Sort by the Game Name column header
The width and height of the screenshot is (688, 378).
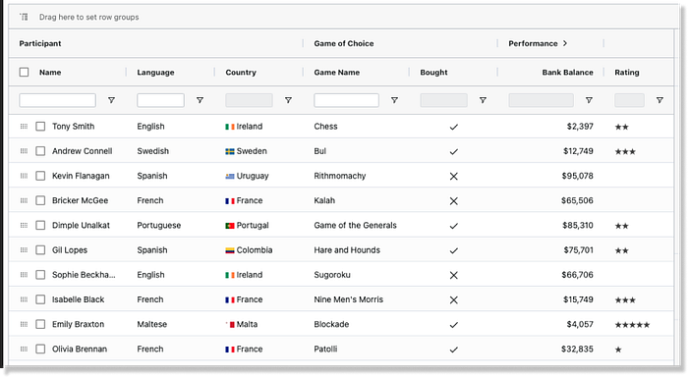coord(336,73)
